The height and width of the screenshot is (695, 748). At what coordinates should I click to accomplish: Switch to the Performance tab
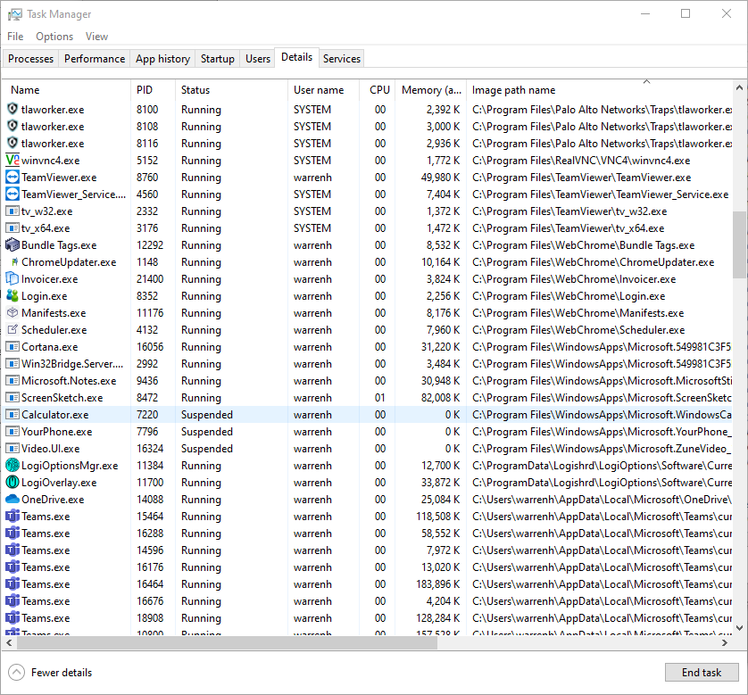[95, 59]
